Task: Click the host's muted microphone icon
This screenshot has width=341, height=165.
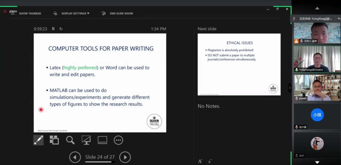Action: pos(301,41)
